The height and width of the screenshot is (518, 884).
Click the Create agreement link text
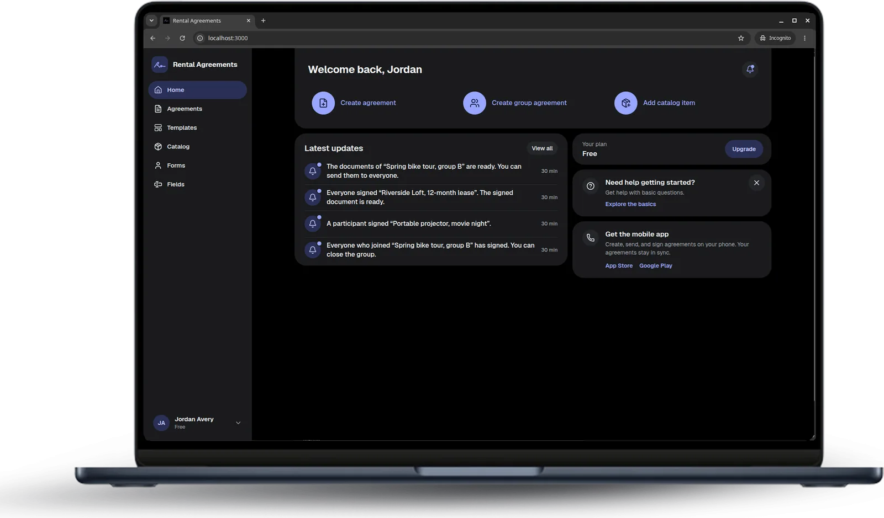368,103
